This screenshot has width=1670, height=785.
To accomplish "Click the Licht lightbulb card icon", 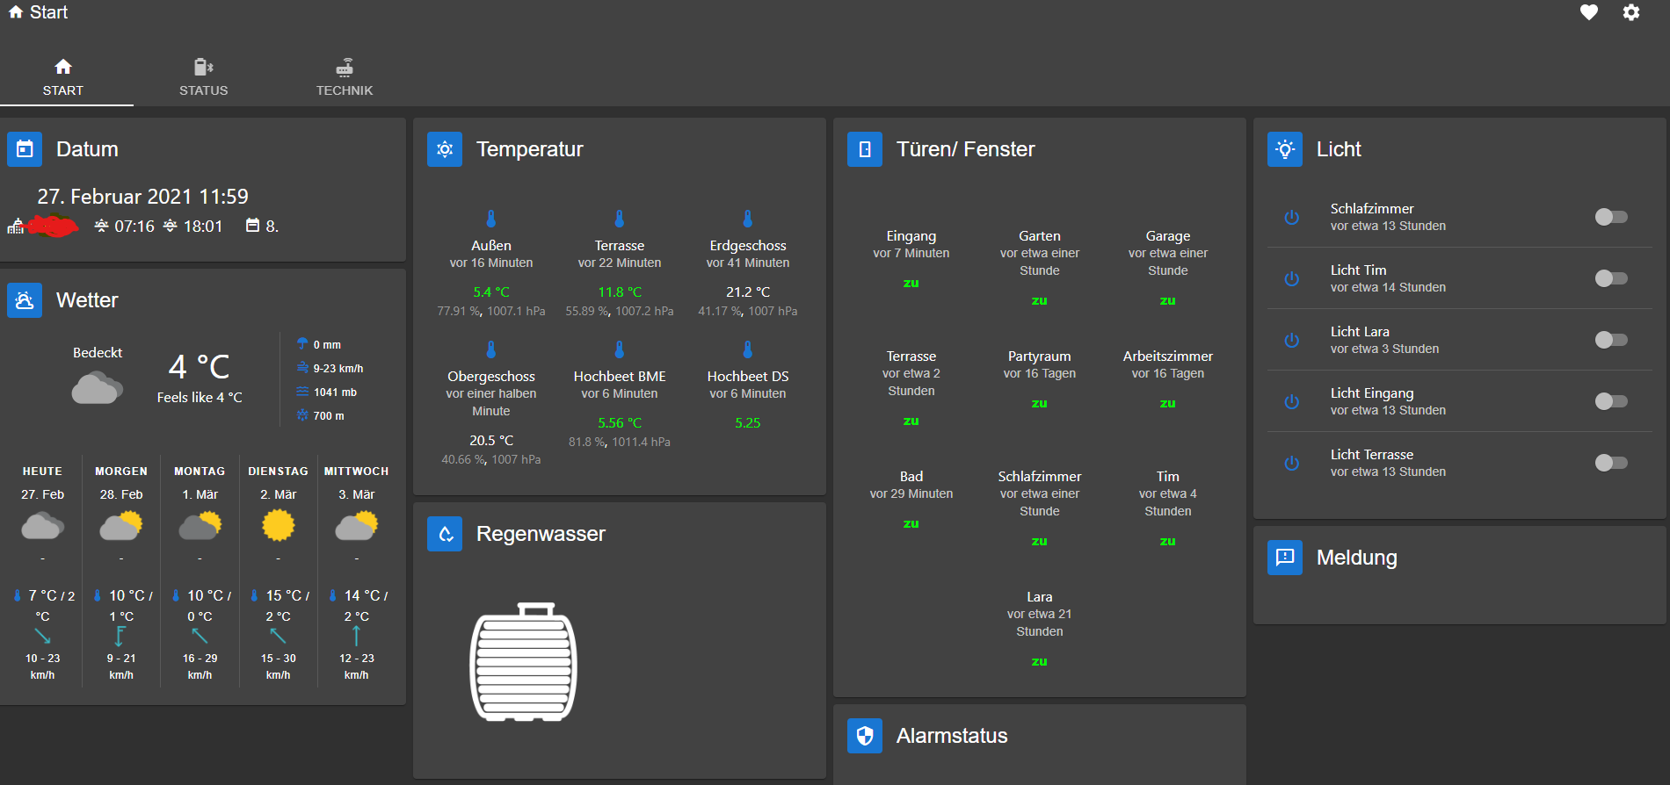I will click(1285, 149).
